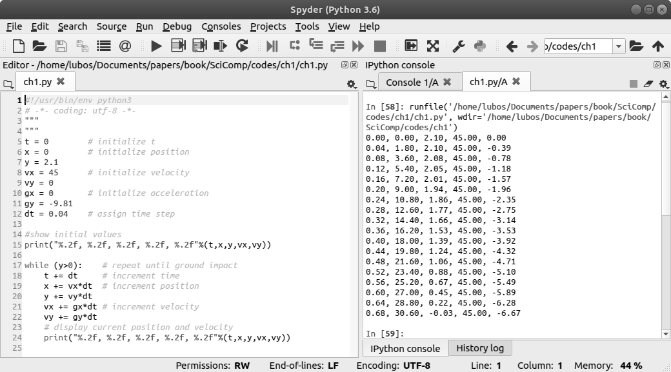Screen dimensions: 671x372
Task: Open editor options gear
Action: (352, 84)
